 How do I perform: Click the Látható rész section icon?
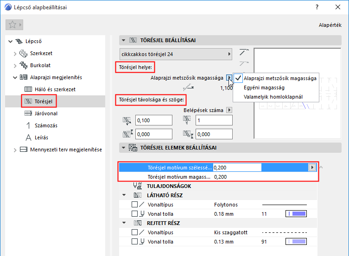click(x=138, y=195)
